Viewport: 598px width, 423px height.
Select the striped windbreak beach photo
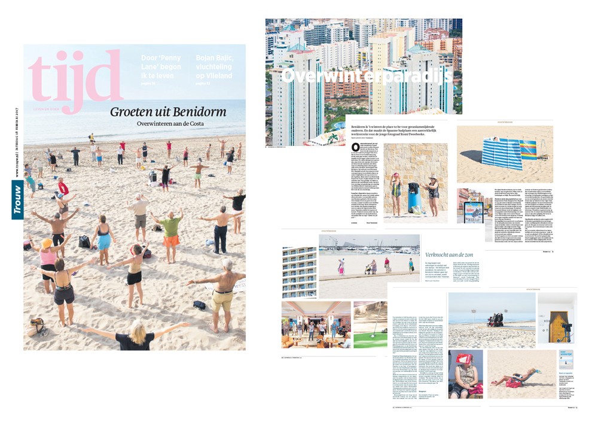pyautogui.click(x=505, y=154)
